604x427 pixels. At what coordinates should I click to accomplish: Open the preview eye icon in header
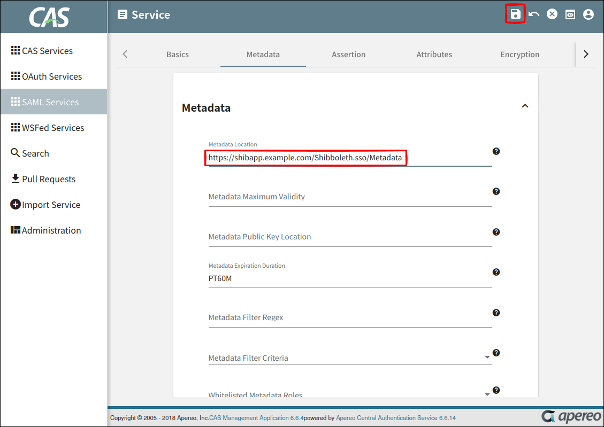click(570, 14)
